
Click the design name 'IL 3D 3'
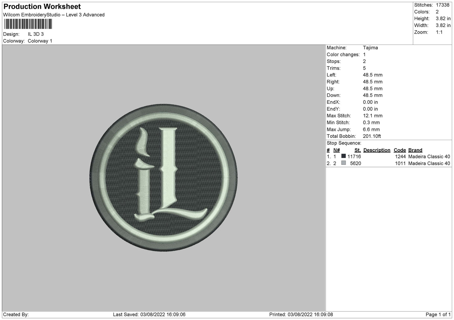tap(36, 34)
